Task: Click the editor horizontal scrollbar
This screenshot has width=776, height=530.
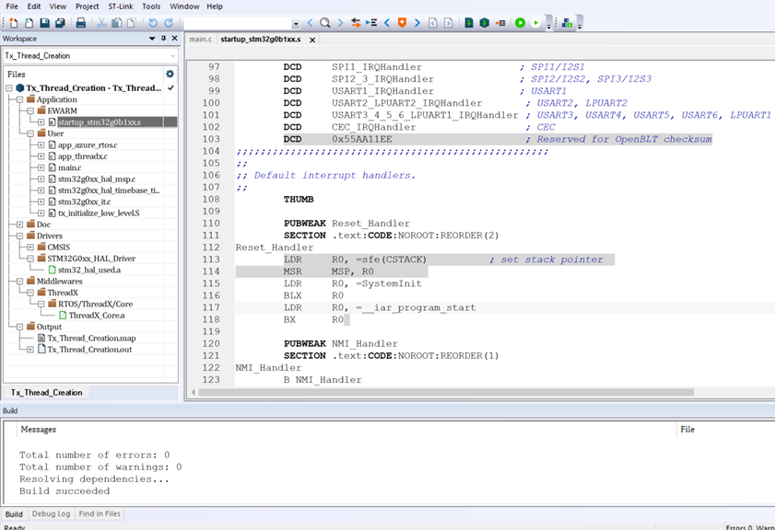Action: click(x=446, y=392)
